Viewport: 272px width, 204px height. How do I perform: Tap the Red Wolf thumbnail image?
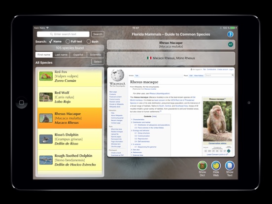click(x=46, y=97)
